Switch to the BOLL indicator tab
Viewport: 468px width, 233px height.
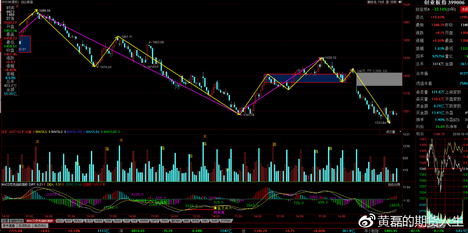[78, 221]
